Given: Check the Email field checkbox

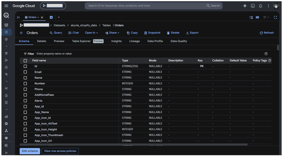Looking at the screenshot, I should (x=25, y=72).
